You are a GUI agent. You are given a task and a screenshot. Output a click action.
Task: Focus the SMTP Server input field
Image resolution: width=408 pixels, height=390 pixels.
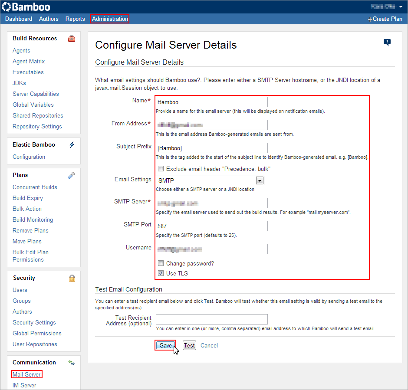pos(211,203)
